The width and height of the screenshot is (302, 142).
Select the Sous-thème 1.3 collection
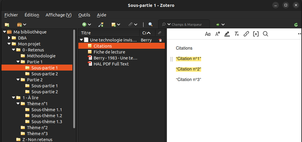tap(47, 122)
